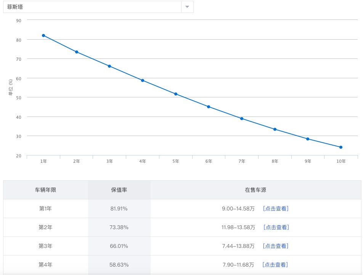This screenshot has width=363, height=275.
Task: Click the 在售车源 column header
Action: coord(255,190)
